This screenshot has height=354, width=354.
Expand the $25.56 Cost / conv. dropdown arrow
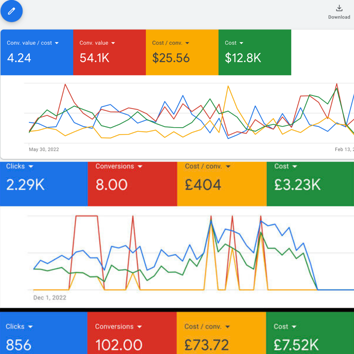[187, 43]
